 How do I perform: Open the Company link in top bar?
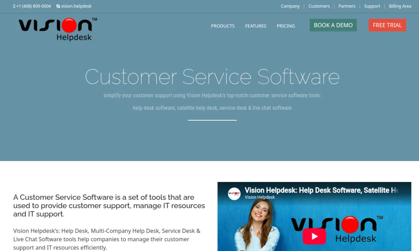tap(290, 6)
